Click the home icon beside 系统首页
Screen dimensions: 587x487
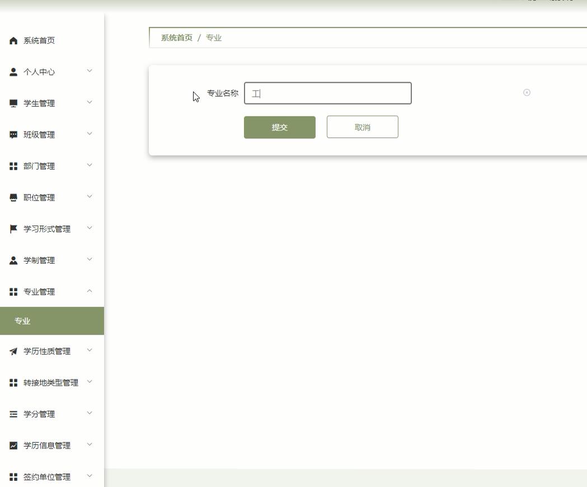point(13,40)
